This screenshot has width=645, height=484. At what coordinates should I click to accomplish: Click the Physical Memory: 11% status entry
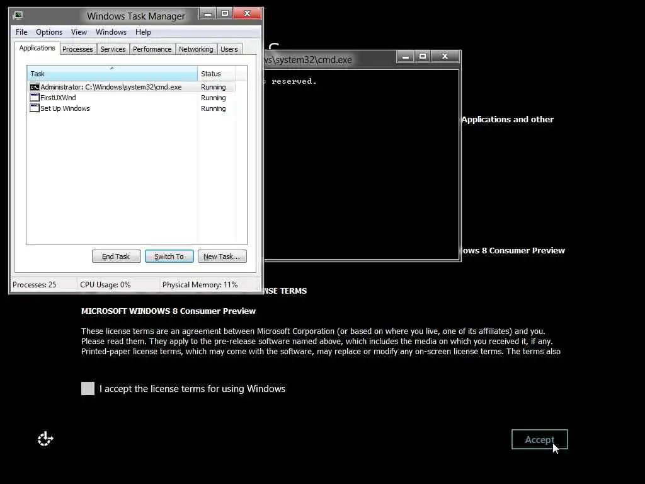200,285
